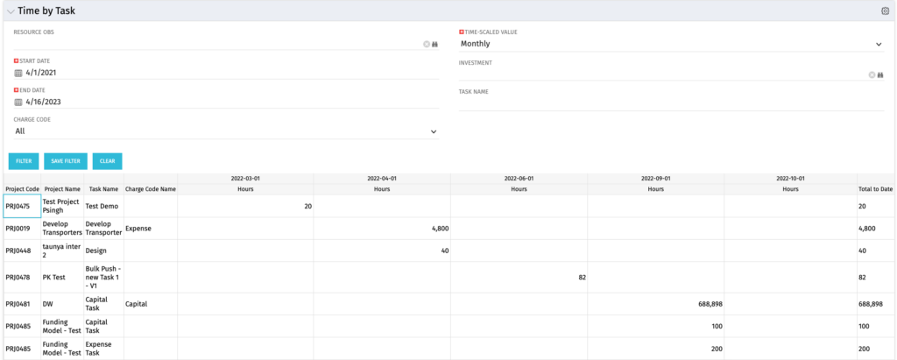
Task: Click DW project name cell
Action: [x=62, y=304]
